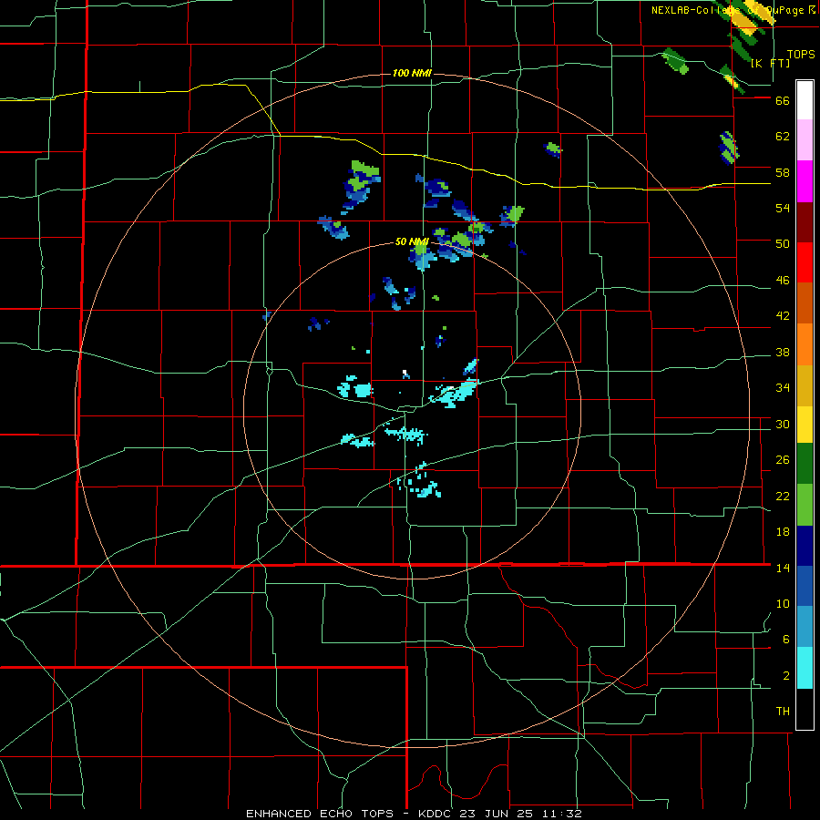The width and height of the screenshot is (820, 820).
Task: Click the light pink legend swatch
Action: point(805,140)
